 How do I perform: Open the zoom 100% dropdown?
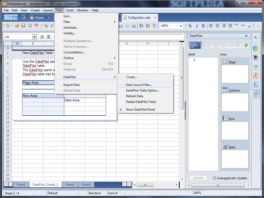point(181,26)
